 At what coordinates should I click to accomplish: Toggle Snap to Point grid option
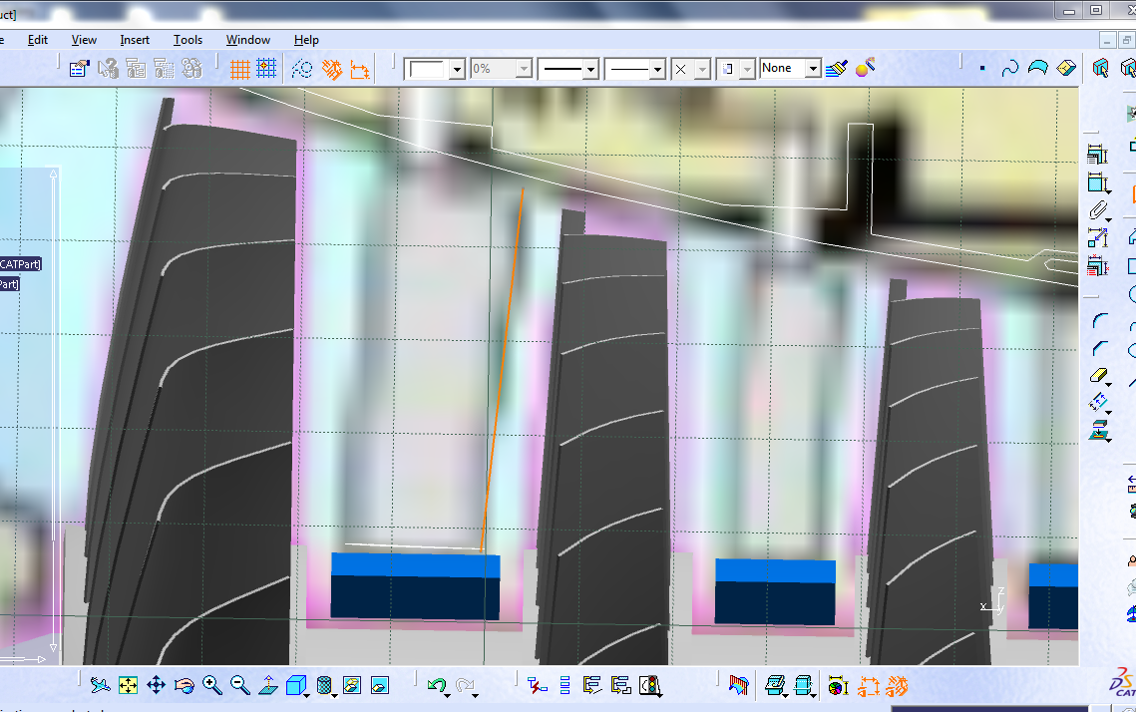point(266,69)
